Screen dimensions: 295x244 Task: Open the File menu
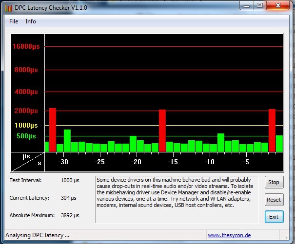tap(14, 21)
